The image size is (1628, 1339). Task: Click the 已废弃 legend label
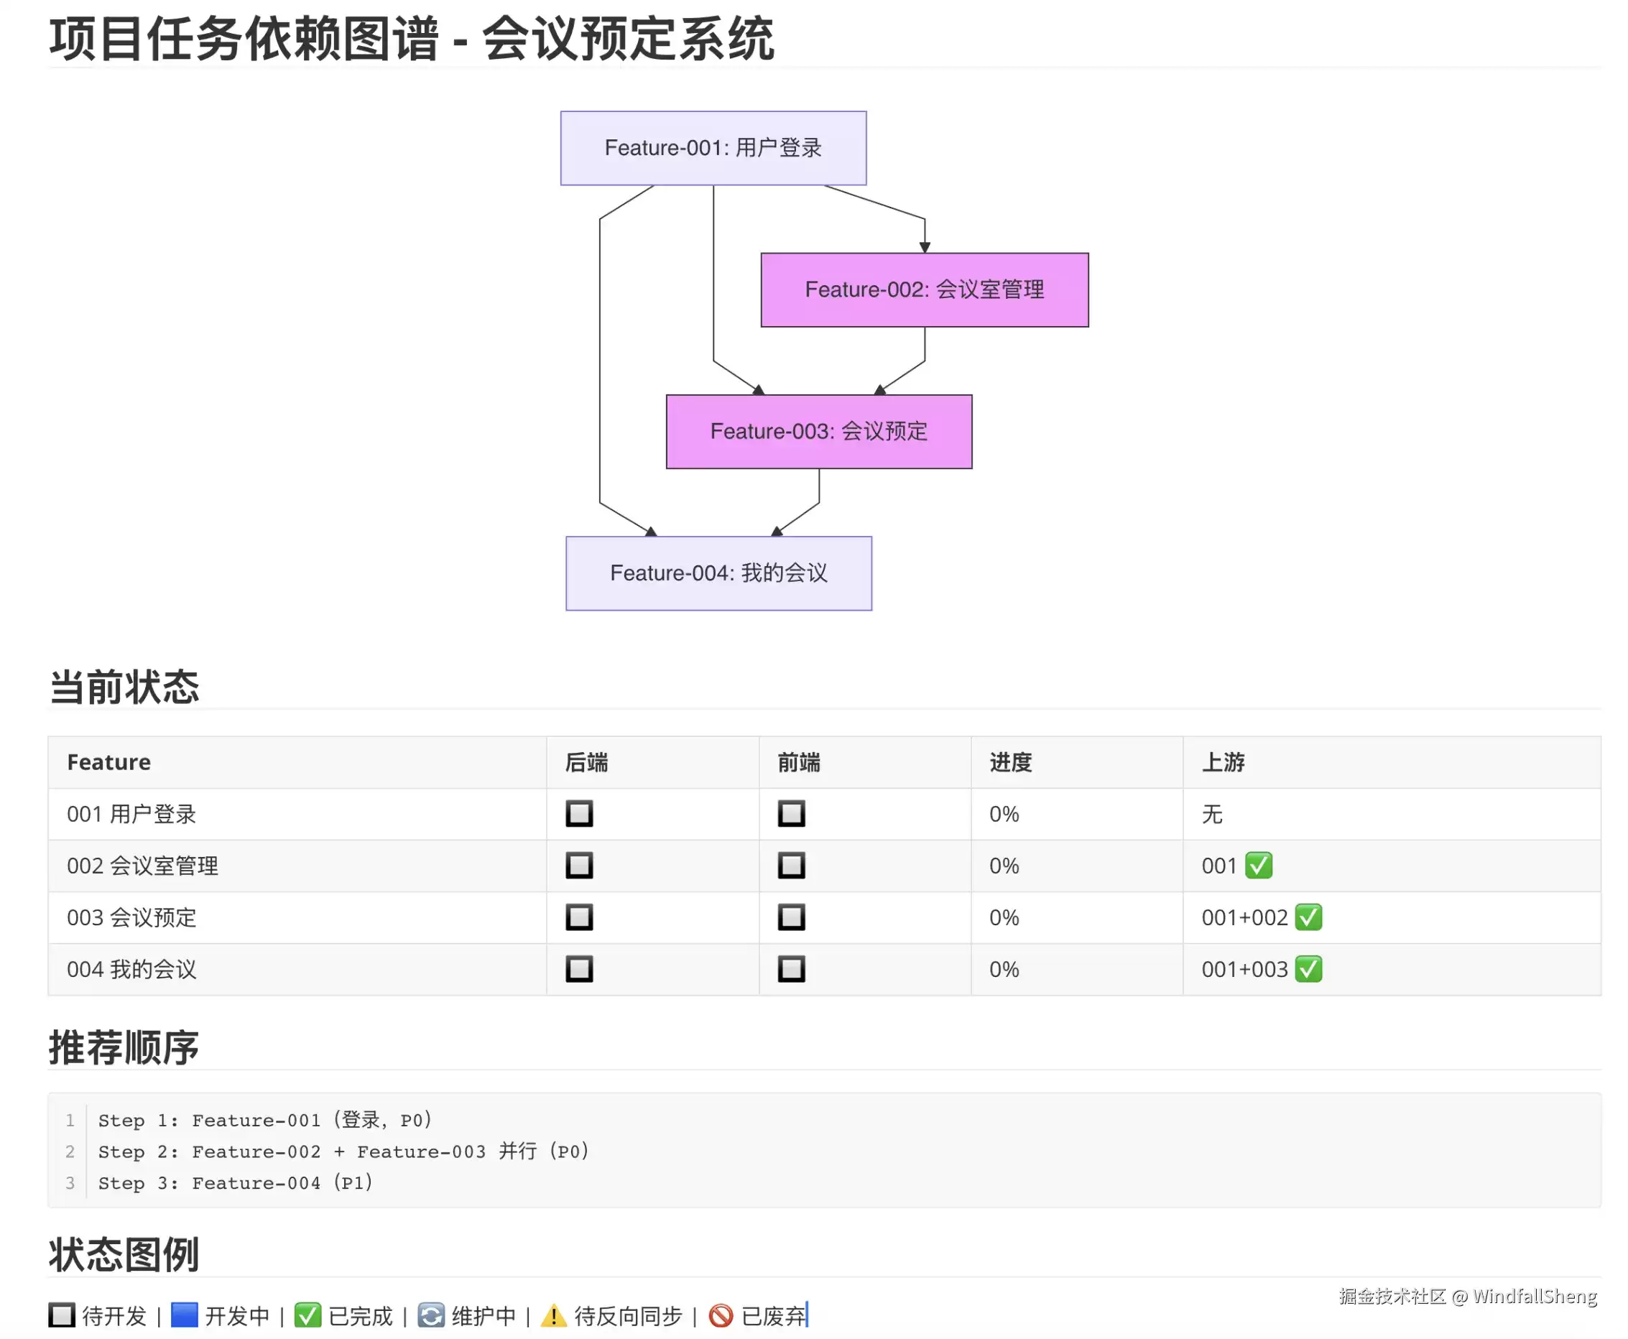pyautogui.click(x=773, y=1315)
